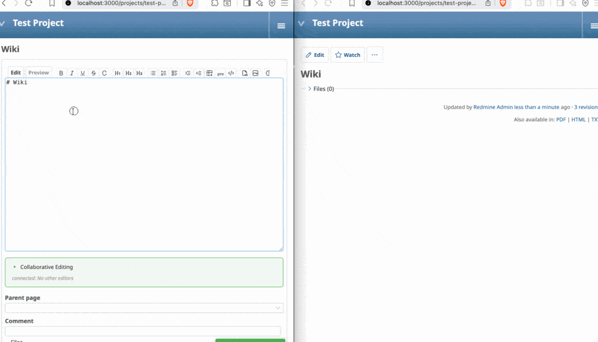Open the Redmine Admin user link
This screenshot has width=598, height=342.
click(x=493, y=107)
